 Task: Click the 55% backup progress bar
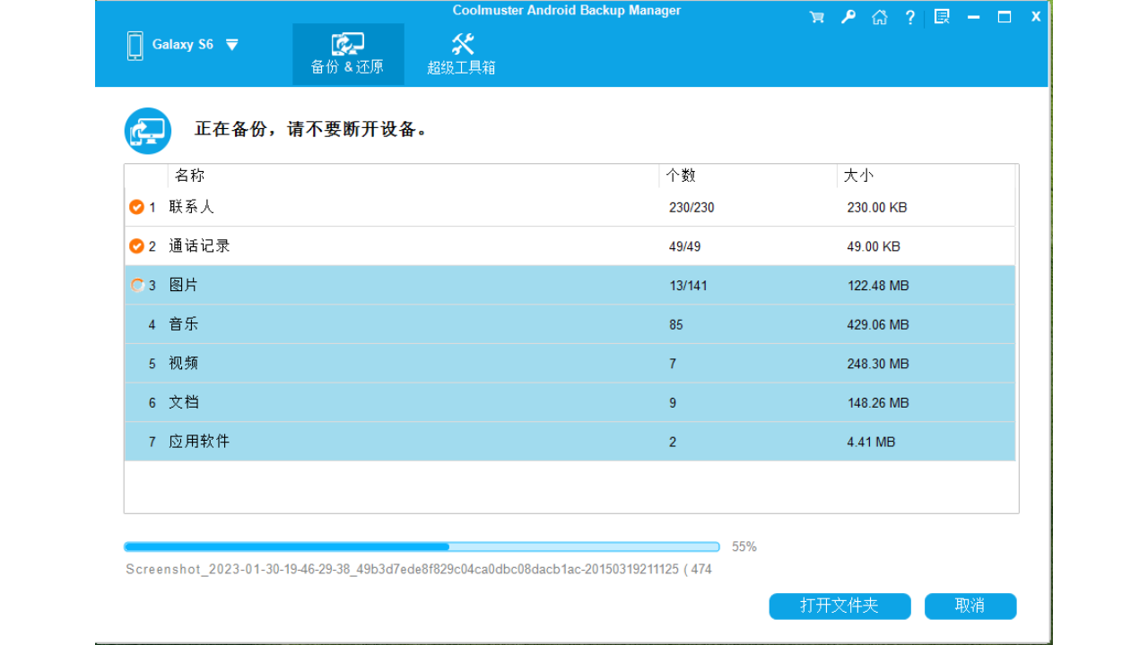[x=422, y=546]
